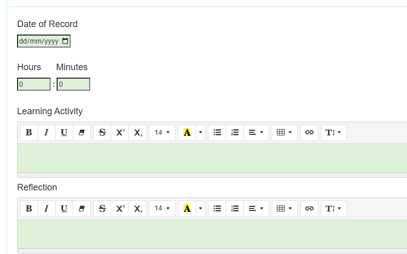Open table dropdown in Learning Activity toolbar

pos(284,133)
